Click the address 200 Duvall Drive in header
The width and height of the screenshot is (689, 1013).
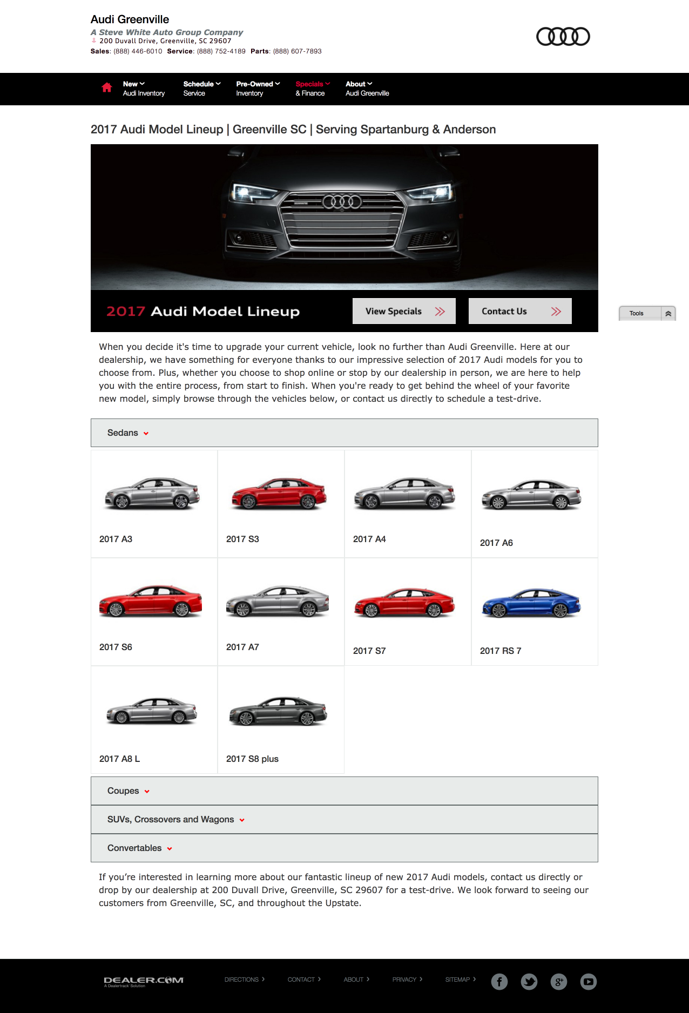165,41
